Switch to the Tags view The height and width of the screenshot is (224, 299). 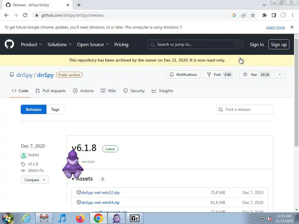click(55, 109)
